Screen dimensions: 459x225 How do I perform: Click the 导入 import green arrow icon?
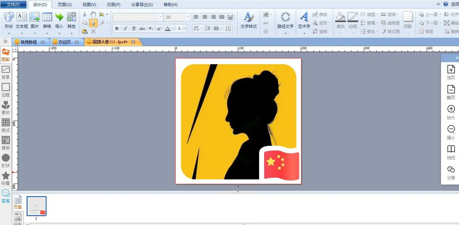(59, 17)
